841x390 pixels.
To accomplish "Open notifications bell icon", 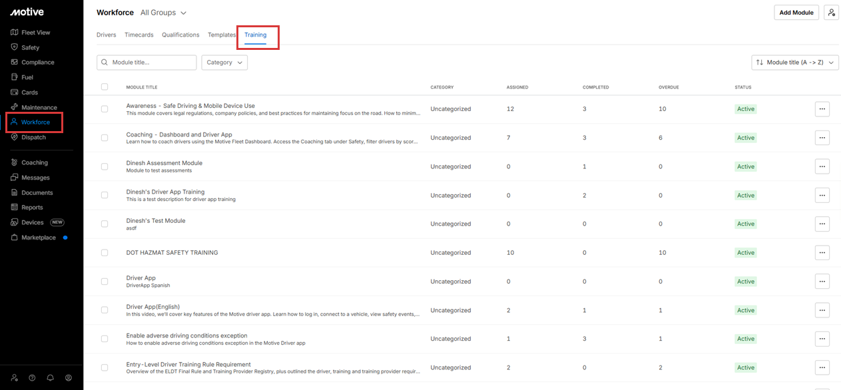I will 50,377.
